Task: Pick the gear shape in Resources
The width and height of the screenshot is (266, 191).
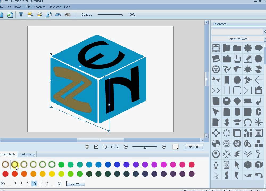Action: click(248, 48)
